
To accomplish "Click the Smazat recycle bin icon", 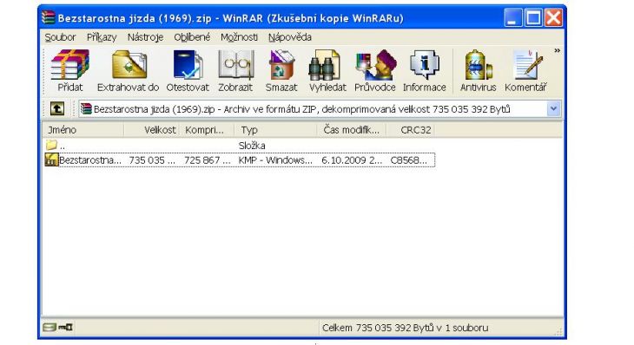I will tap(281, 64).
